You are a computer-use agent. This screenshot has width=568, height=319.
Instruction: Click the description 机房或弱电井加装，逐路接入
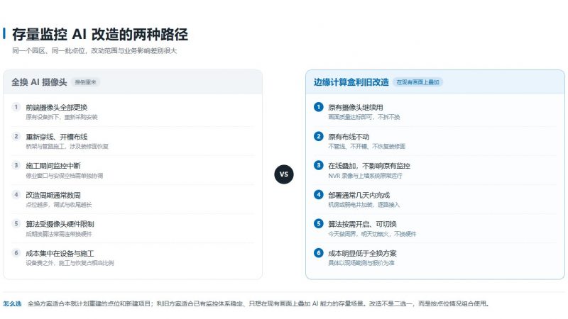click(x=364, y=205)
